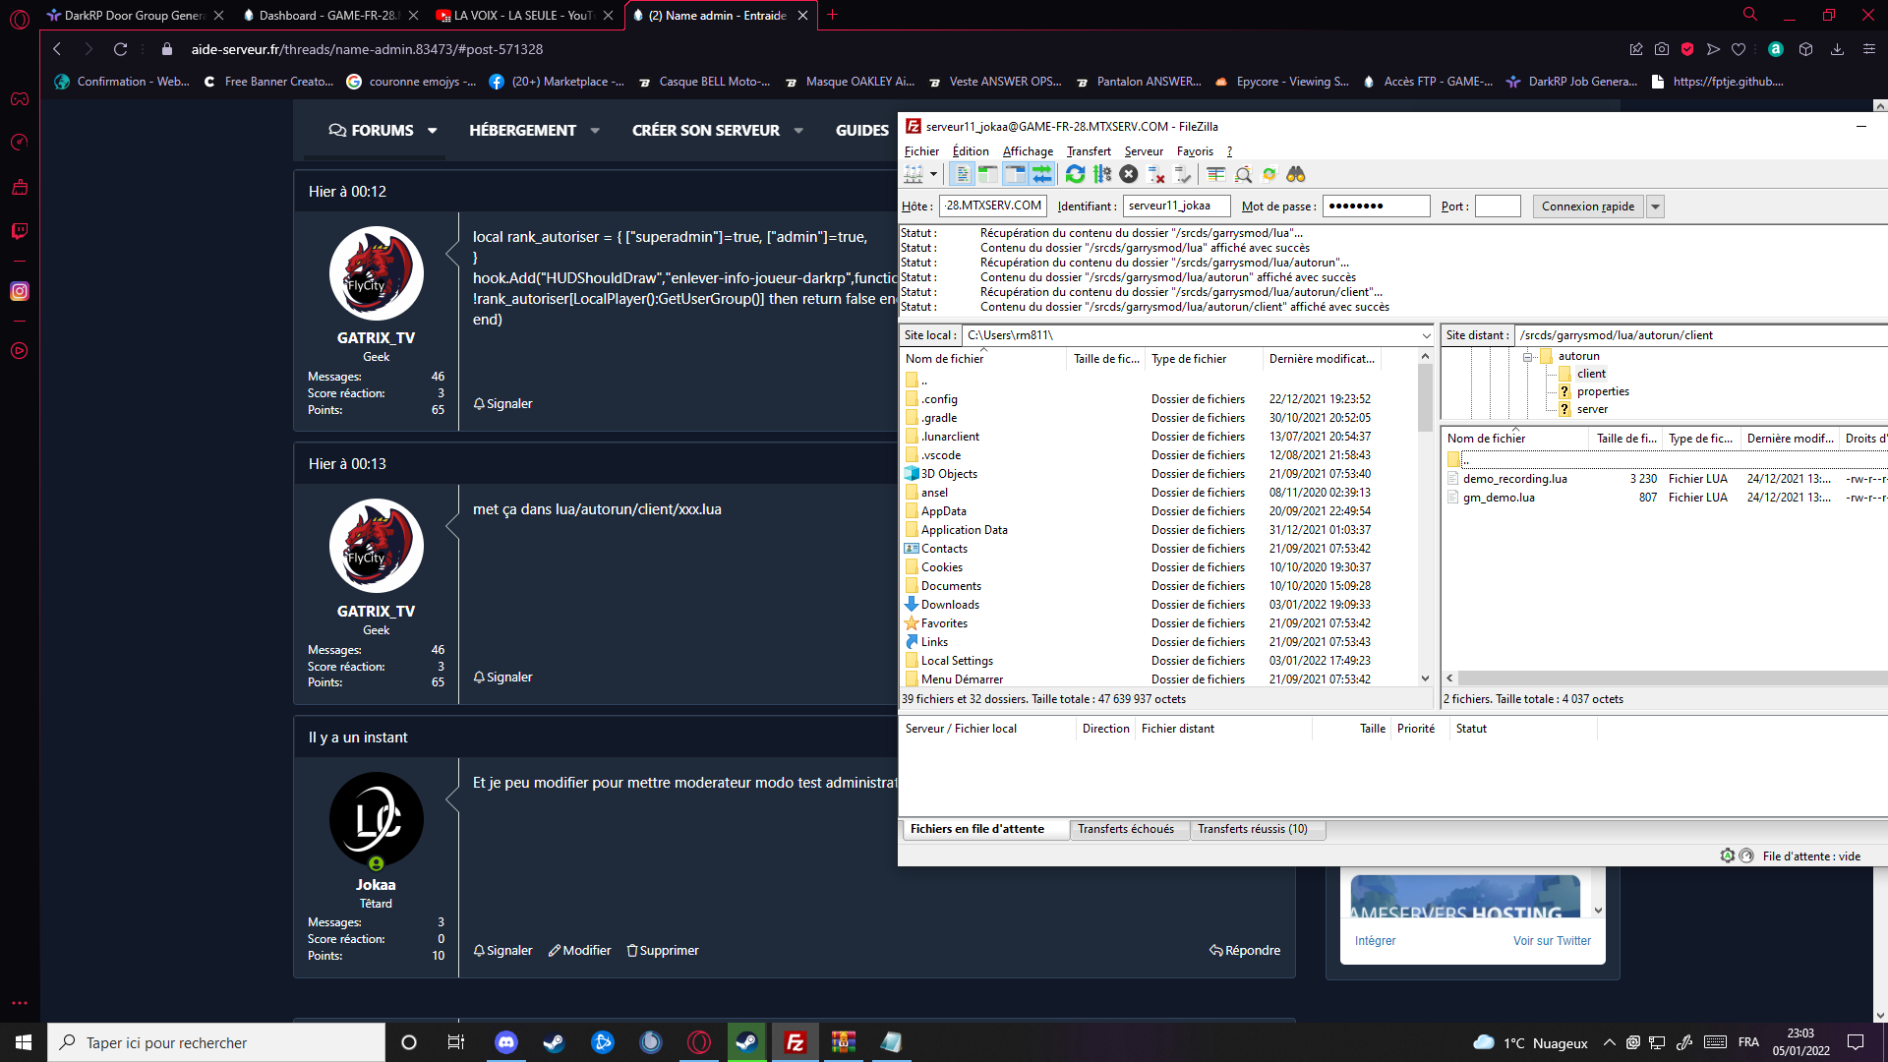1888x1062 pixels.
Task: Open Discord from Windows taskbar
Action: tap(506, 1042)
